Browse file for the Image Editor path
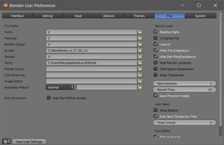Viewport: 224px width, 145px height. pyautogui.click(x=140, y=81)
